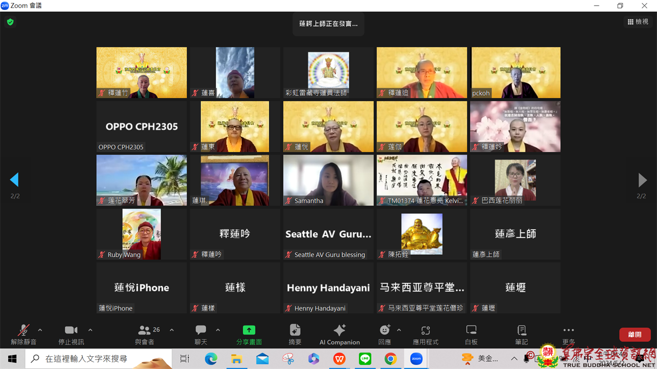Screen dimensions: 657x369
Task: Open the 白板 whiteboard
Action: coord(471,334)
